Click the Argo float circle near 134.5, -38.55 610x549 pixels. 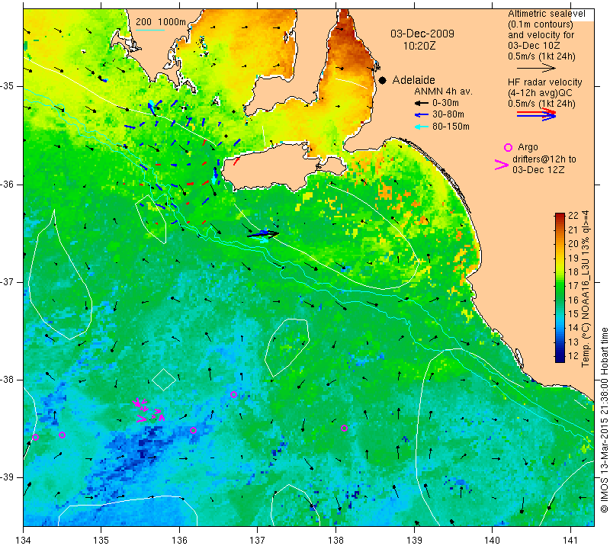(x=62, y=435)
